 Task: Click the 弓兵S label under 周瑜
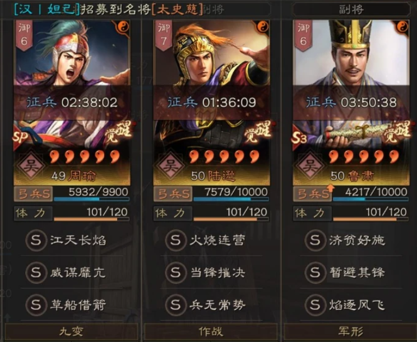[33, 194]
